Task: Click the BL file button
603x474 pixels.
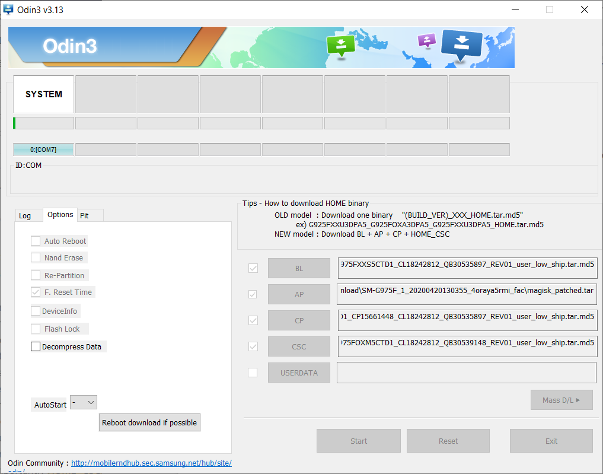Action: click(299, 268)
